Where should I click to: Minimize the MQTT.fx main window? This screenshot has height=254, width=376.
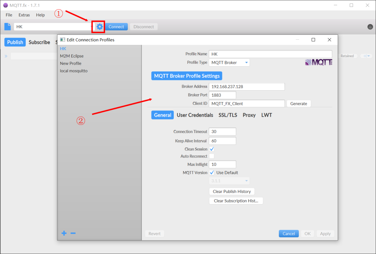point(336,5)
